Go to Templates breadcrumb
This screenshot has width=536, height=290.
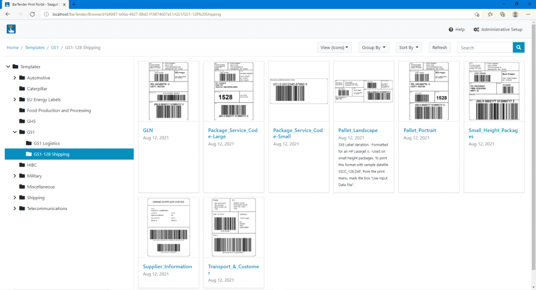tap(35, 48)
